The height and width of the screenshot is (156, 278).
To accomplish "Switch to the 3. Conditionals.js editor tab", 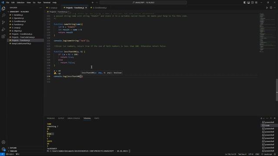I will 99,8.
